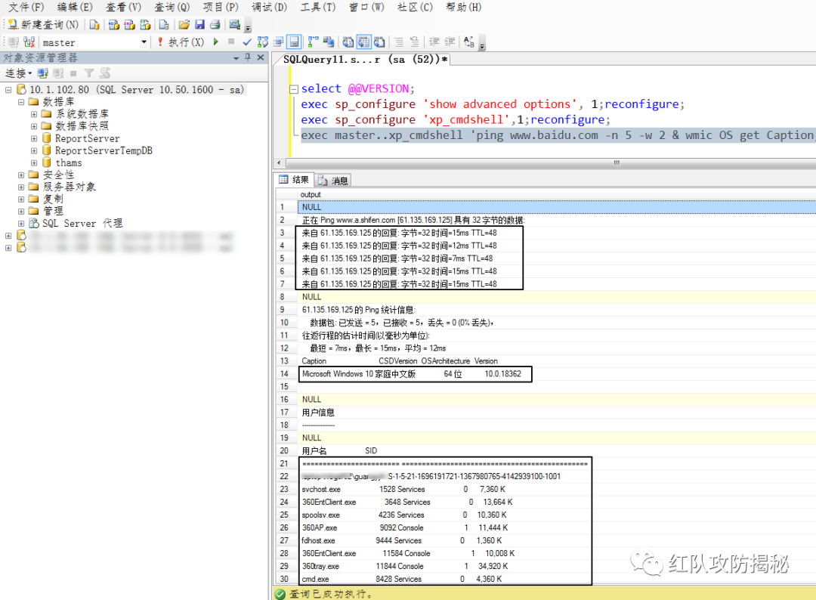Click the cancel query stop square in the SQL toolbar

[231, 42]
